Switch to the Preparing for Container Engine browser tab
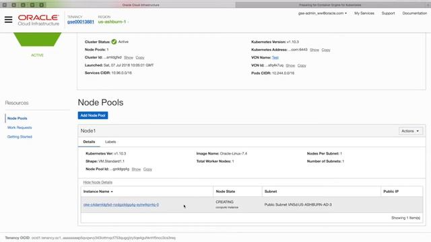 point(330,5)
